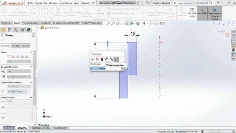
Task: Open the ConfigurationManager tab icon
Action: tap(16, 30)
